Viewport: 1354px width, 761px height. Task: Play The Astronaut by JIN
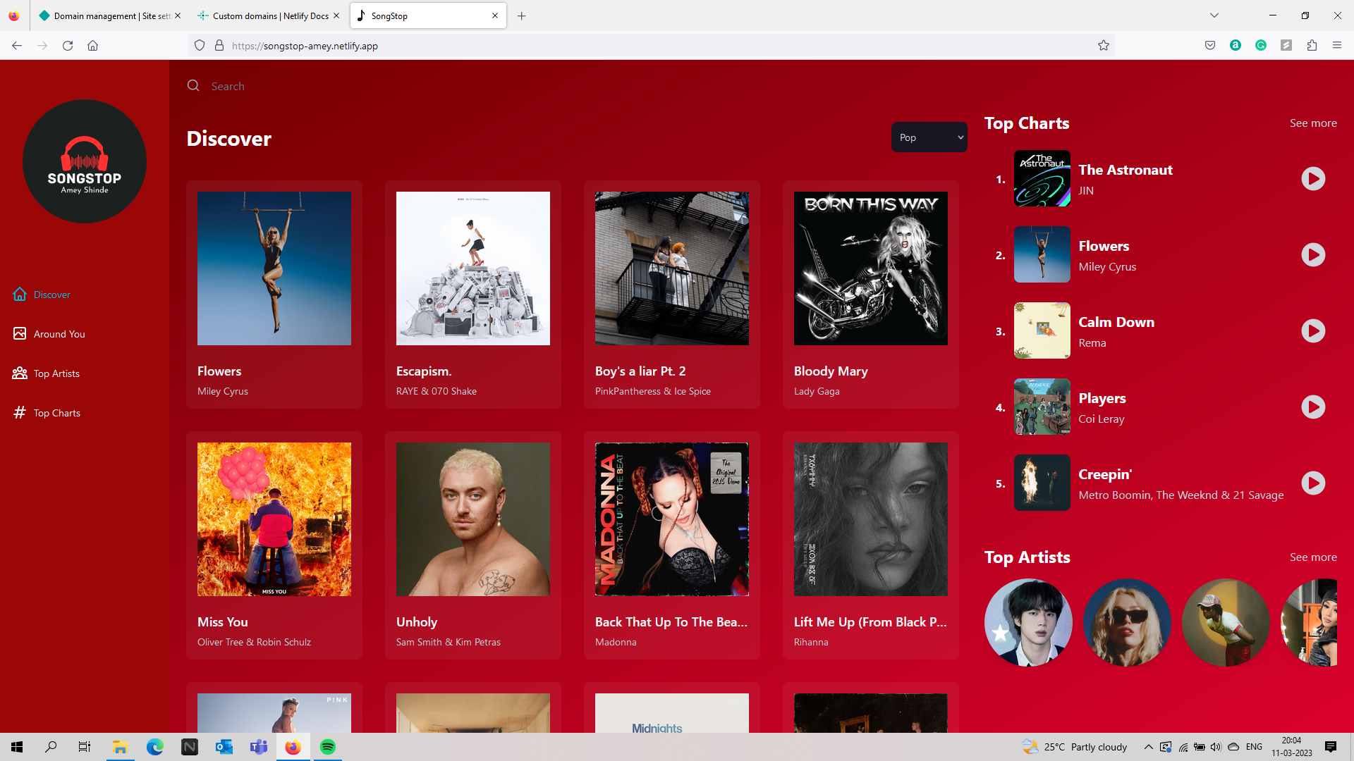coord(1313,179)
